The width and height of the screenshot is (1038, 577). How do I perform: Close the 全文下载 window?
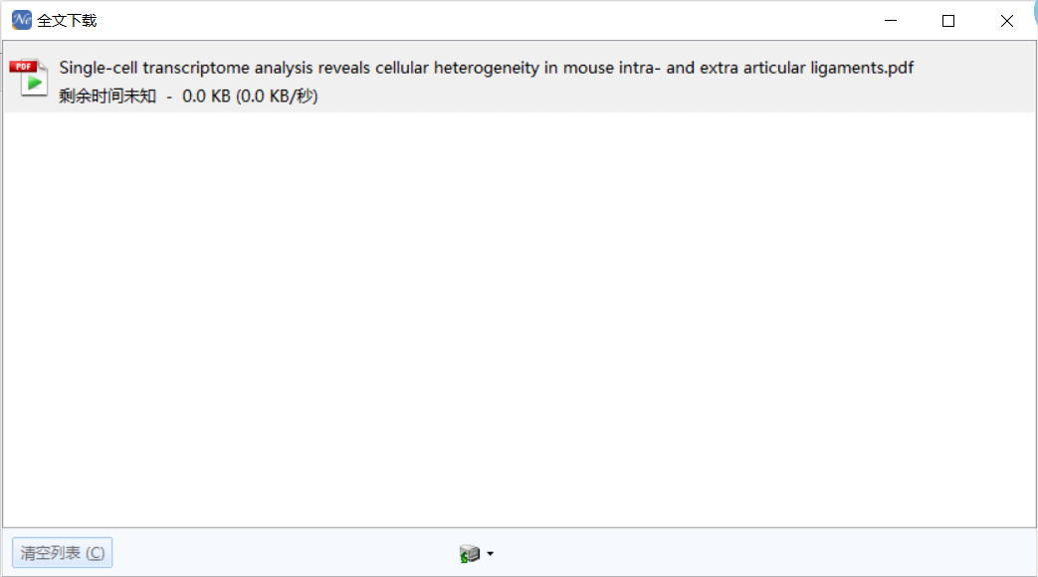coord(1006,21)
